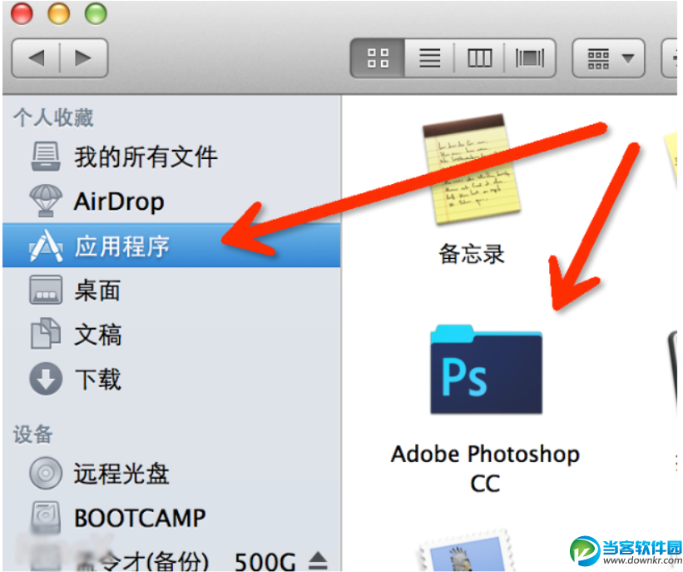Click the 远程光盘 disc icon
The image size is (683, 572).
click(45, 473)
